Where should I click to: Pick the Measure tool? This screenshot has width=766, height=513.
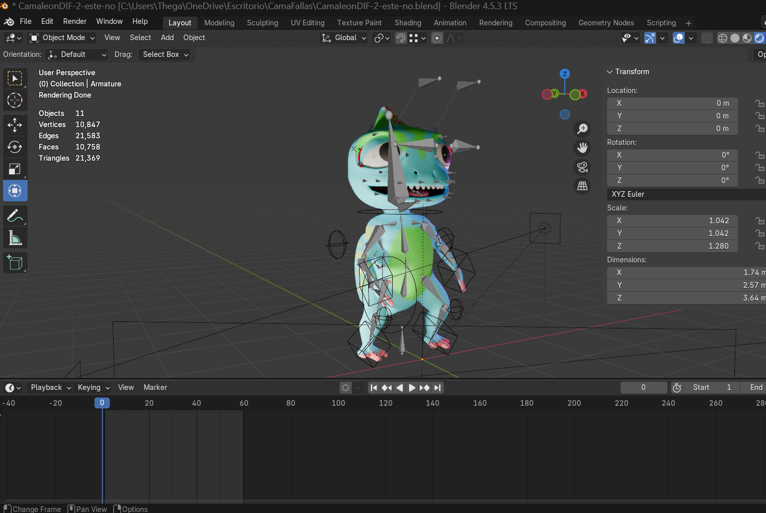point(15,238)
